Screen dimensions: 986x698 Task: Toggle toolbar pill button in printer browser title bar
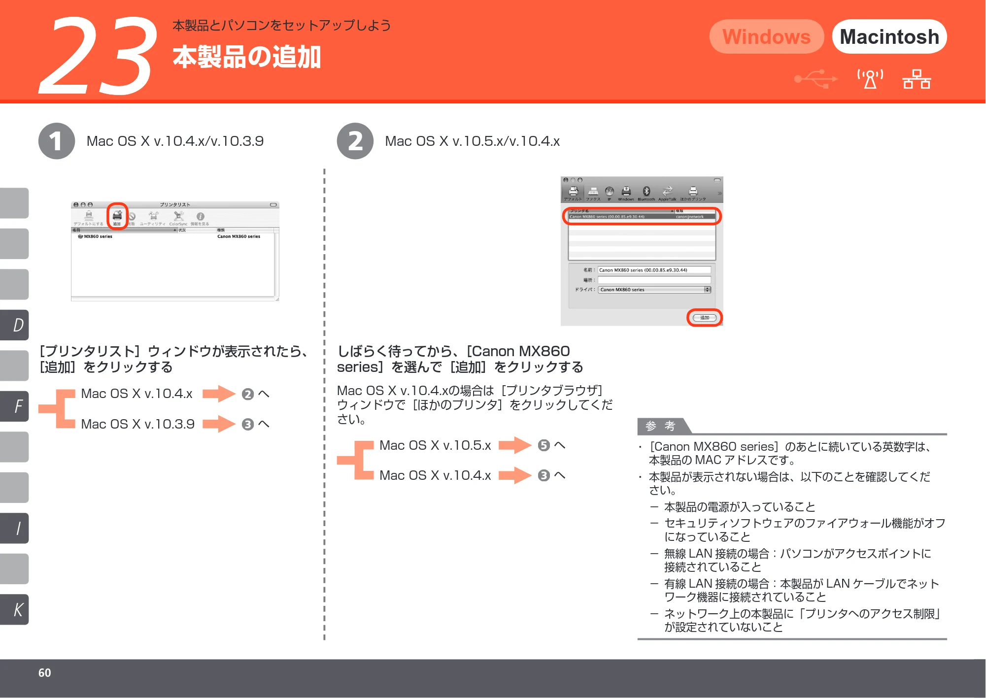717,180
